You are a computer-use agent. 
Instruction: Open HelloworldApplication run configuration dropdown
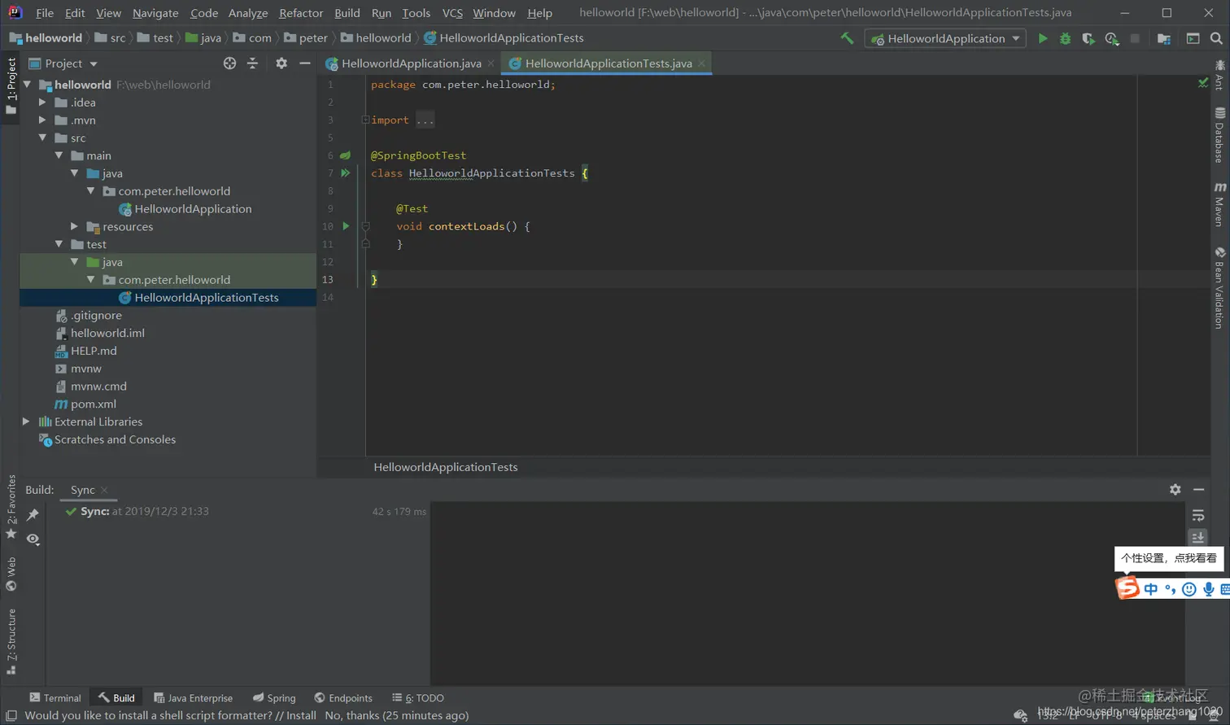click(944, 38)
